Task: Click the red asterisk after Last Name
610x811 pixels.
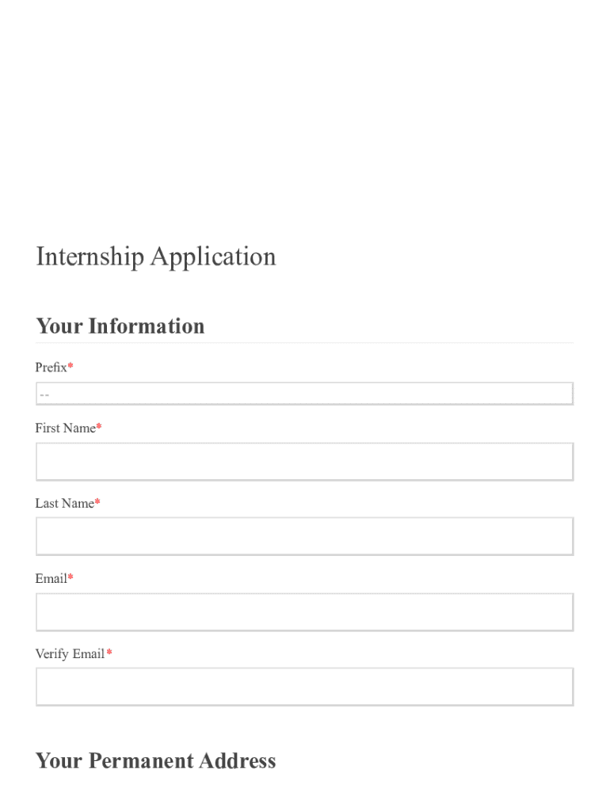Action: (97, 503)
